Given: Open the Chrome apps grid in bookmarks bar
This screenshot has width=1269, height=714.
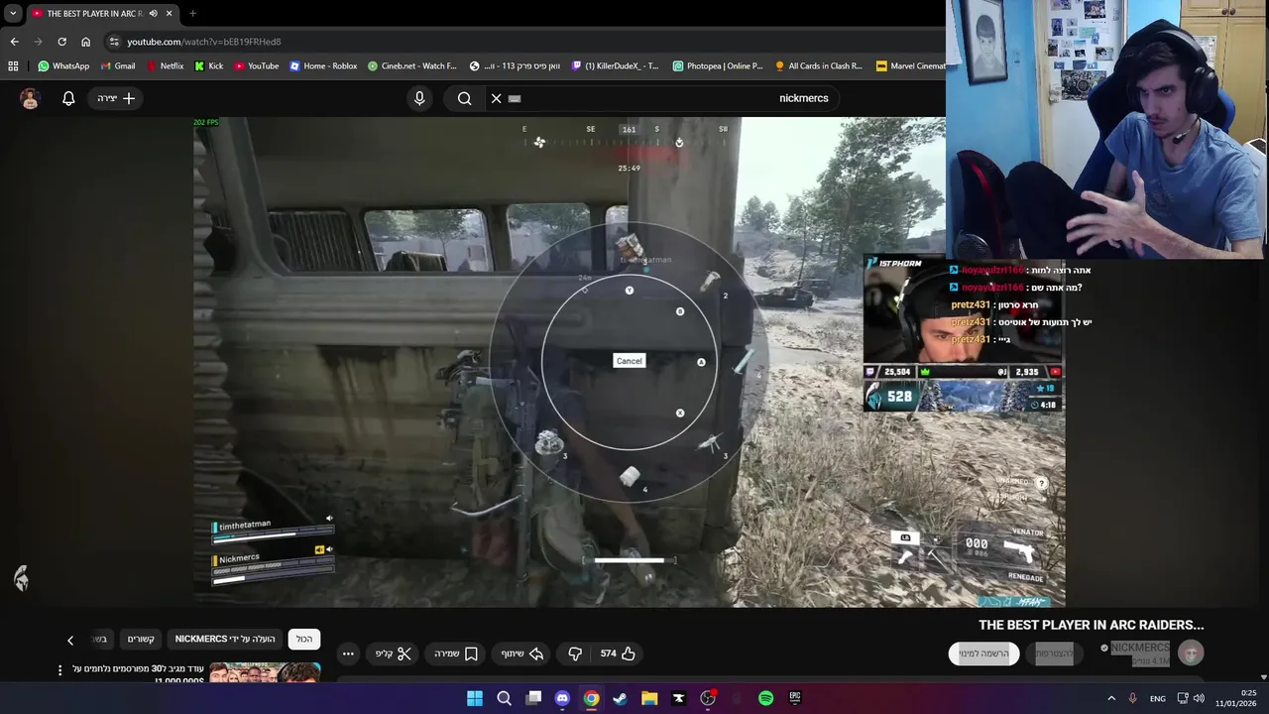Looking at the screenshot, I should (13, 66).
